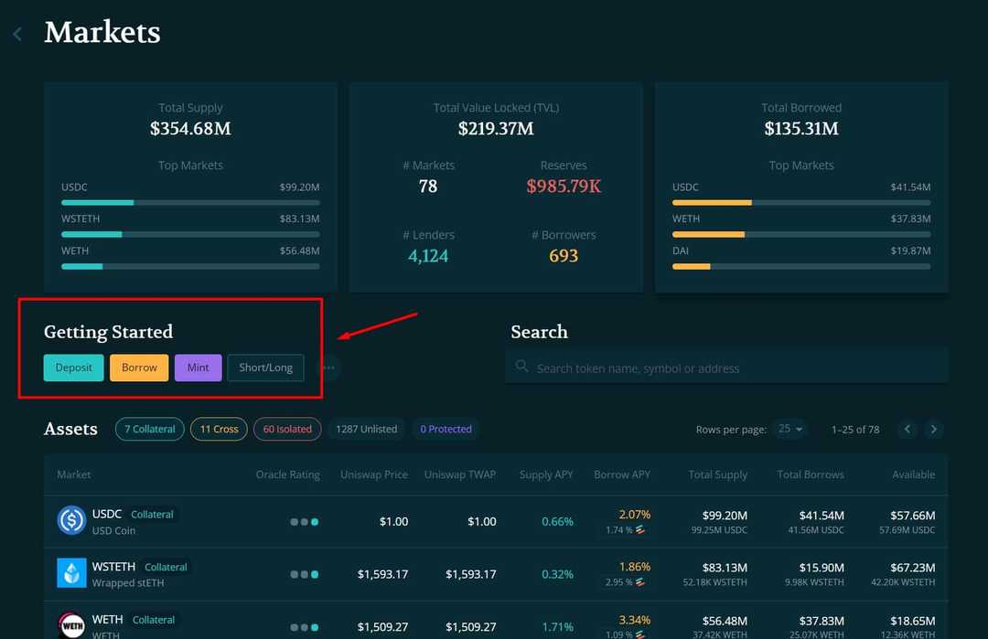
Task: Click the Oracle Rating dots for WSTETH
Action: pyautogui.click(x=304, y=574)
